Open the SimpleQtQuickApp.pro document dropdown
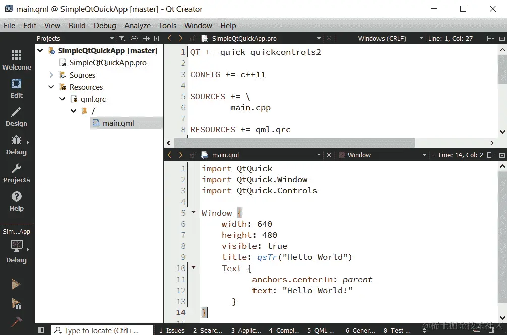507x335 pixels. 261,38
